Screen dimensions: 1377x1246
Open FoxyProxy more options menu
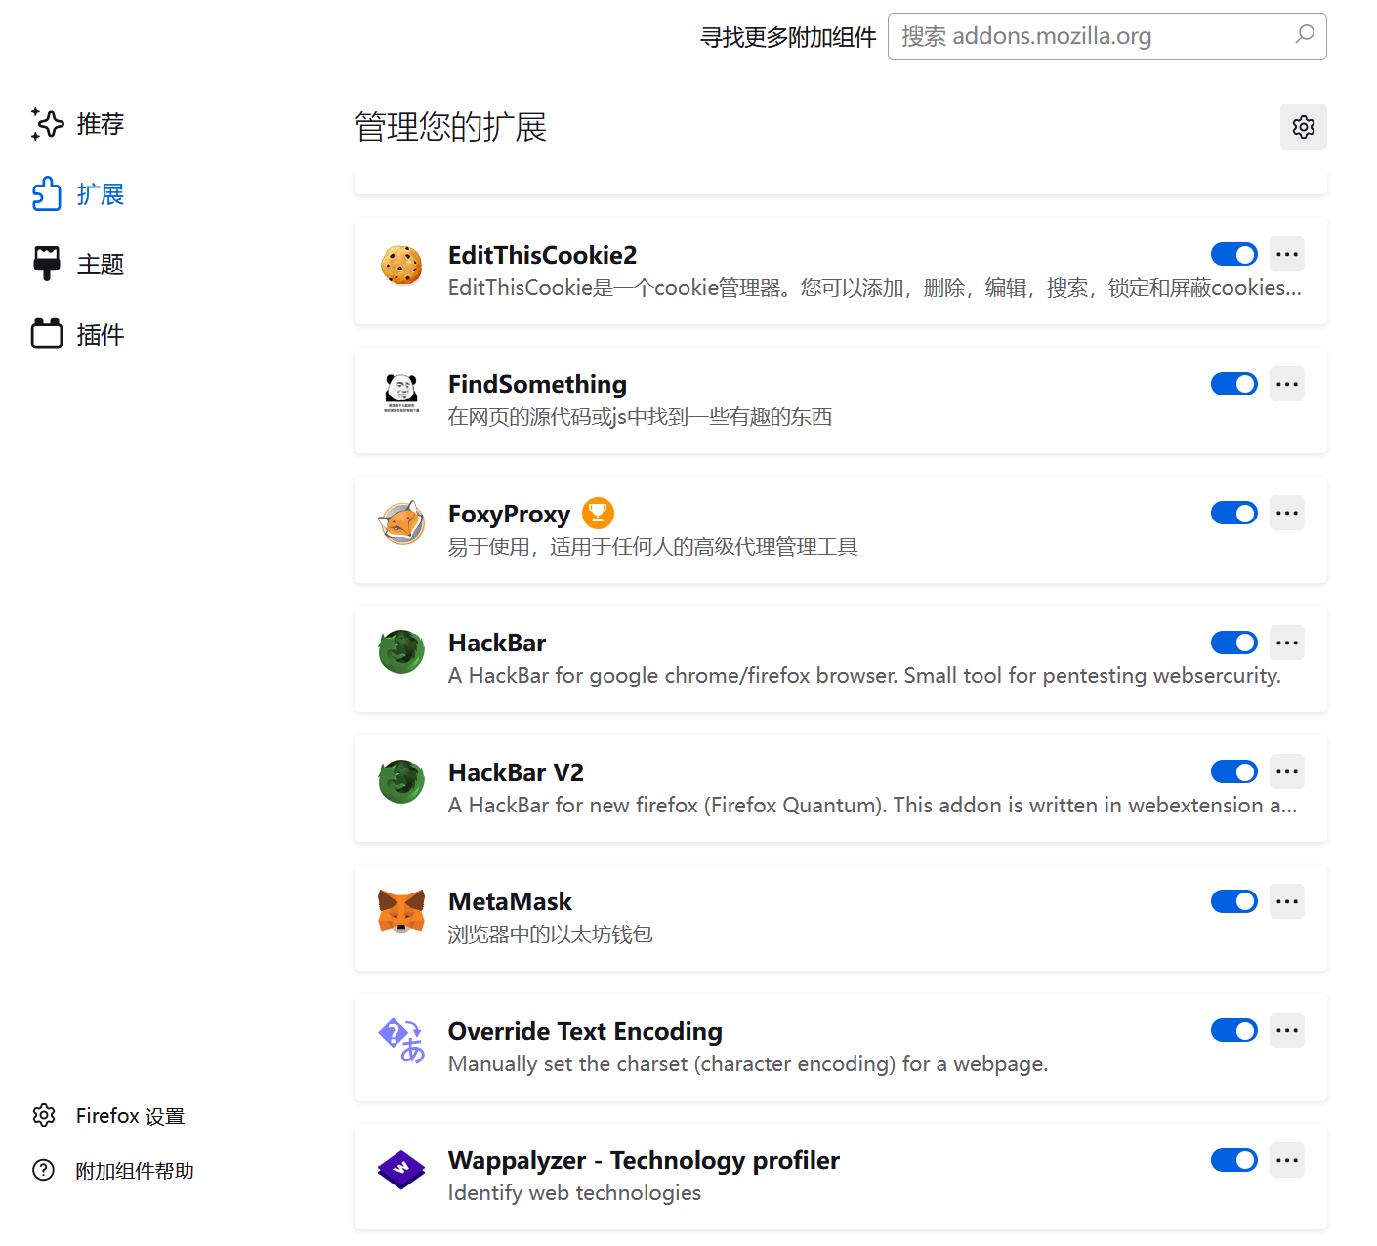[1287, 514]
